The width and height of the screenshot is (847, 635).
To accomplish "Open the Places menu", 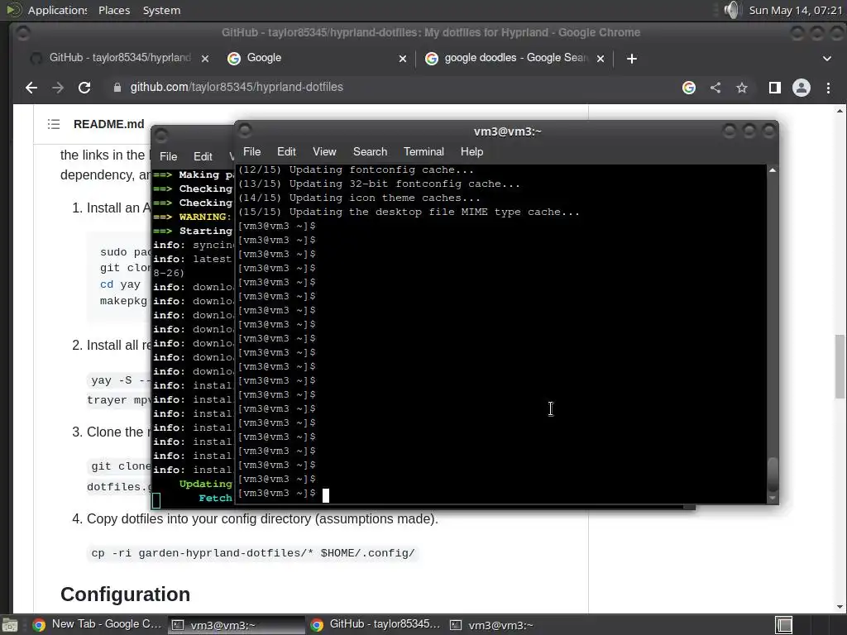I will point(114,10).
